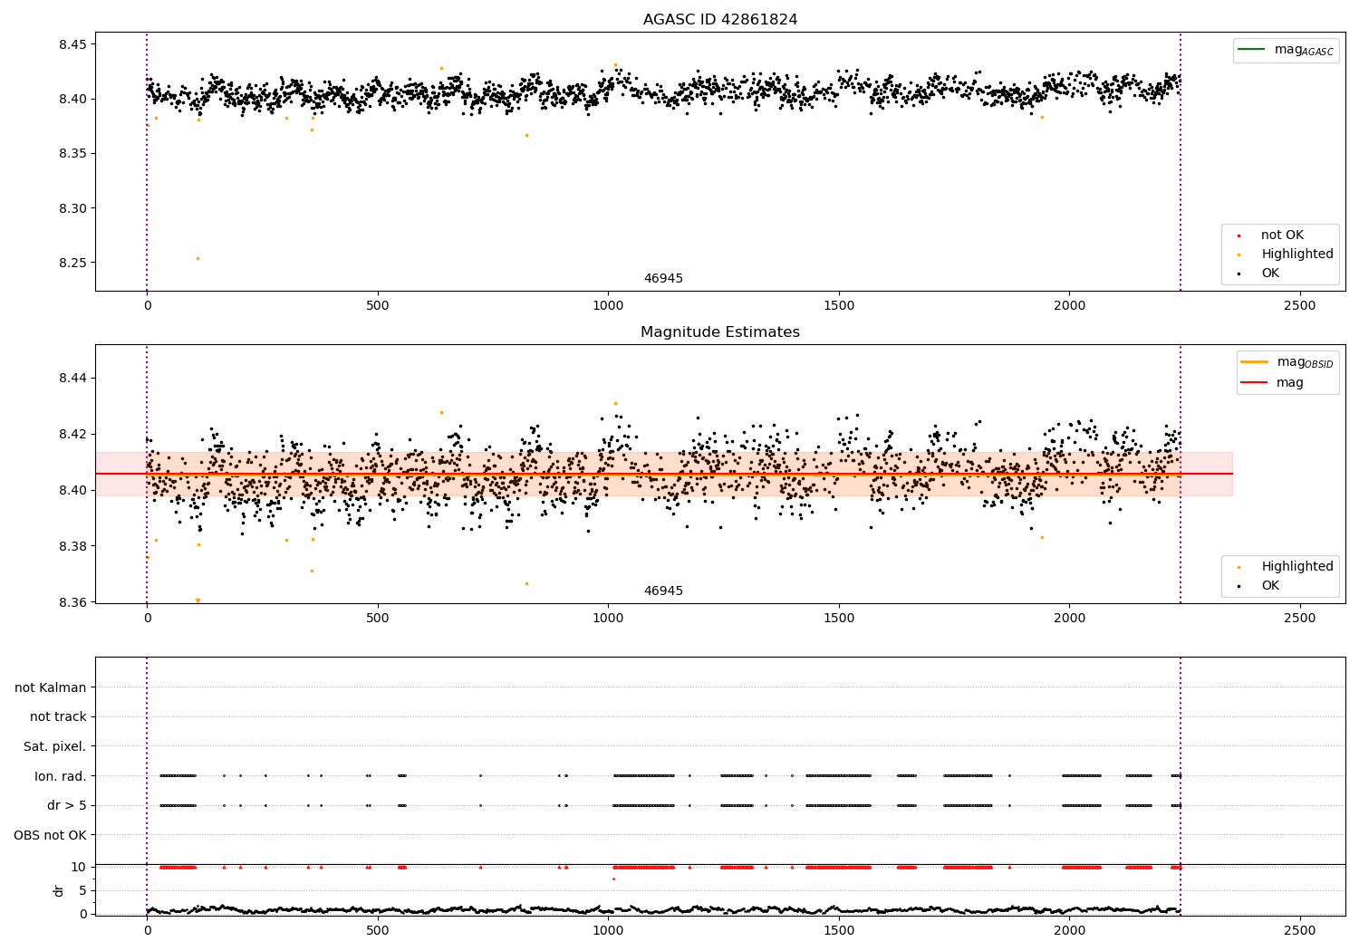This screenshot has height=951, width=1359.
Task: Click the orange outlier point near 8.25
Action: [198, 258]
